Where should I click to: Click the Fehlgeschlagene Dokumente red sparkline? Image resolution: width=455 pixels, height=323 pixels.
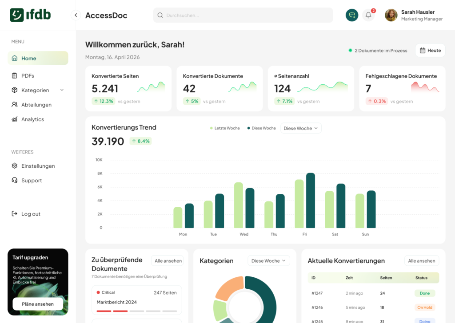pos(425,87)
